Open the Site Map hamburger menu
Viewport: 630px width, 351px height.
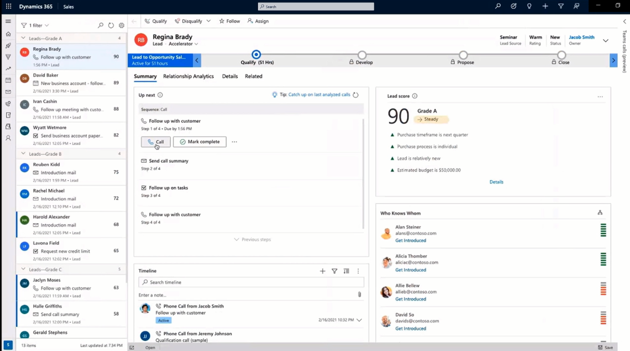pyautogui.click(x=8, y=21)
